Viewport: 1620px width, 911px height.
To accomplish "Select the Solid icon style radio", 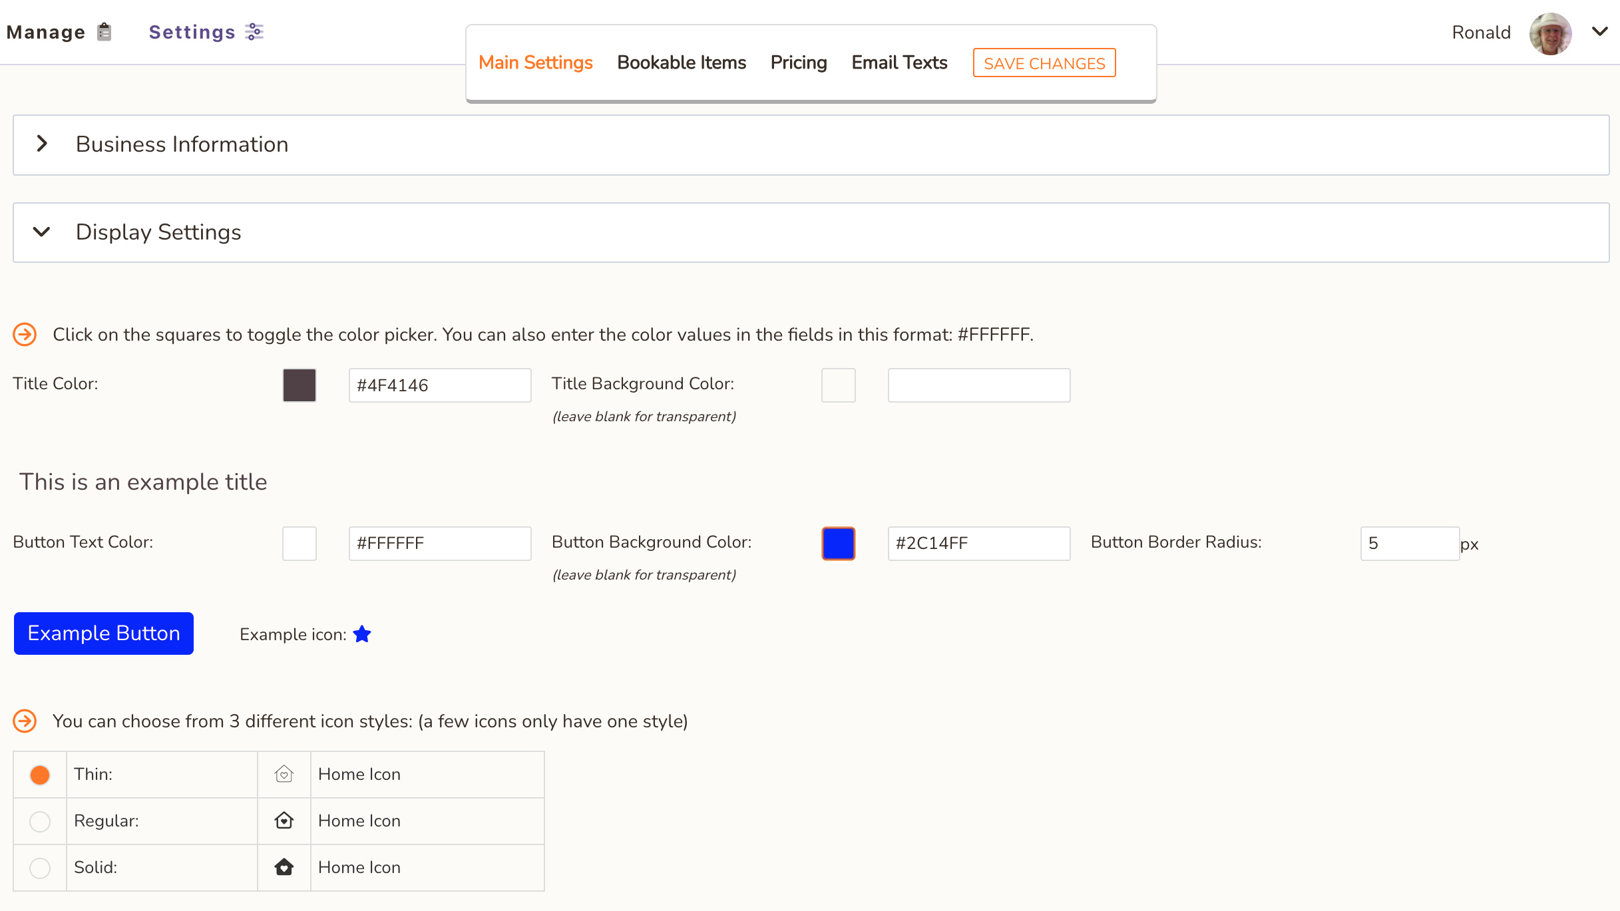I will tap(40, 868).
